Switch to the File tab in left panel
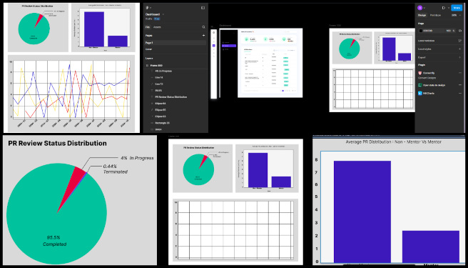The width and height of the screenshot is (468, 268). click(148, 27)
